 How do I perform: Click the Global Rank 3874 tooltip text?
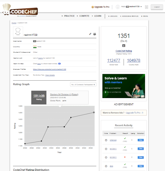58,101
